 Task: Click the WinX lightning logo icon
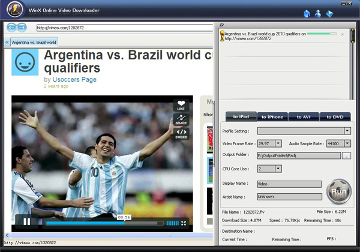click(15, 10)
